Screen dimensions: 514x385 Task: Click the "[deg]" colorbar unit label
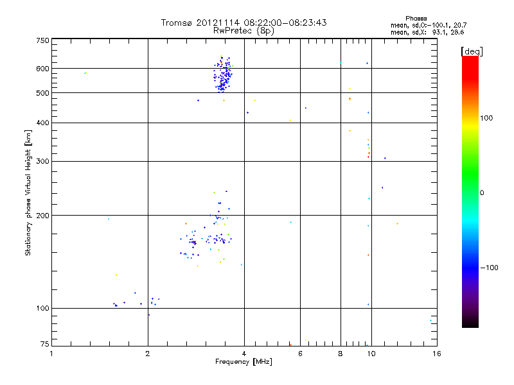coord(472,51)
